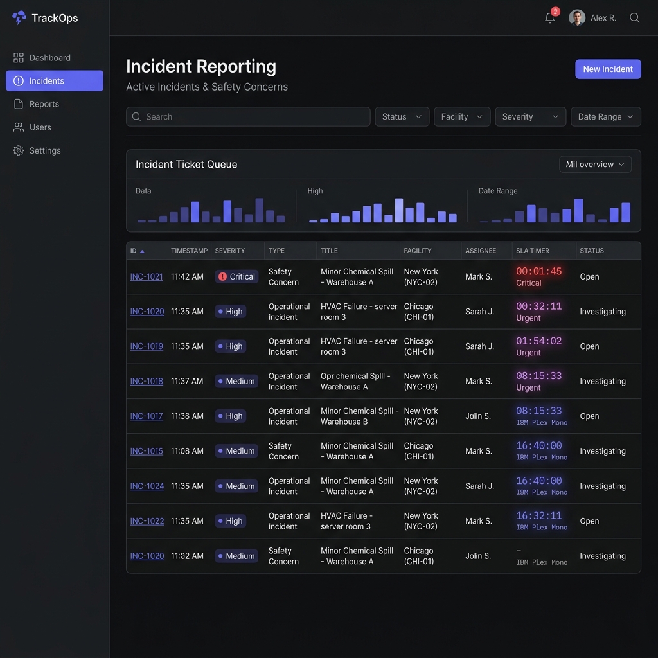Viewport: 658px width, 658px height.
Task: Click the 11:42 AM timestamp
Action: [x=187, y=276]
